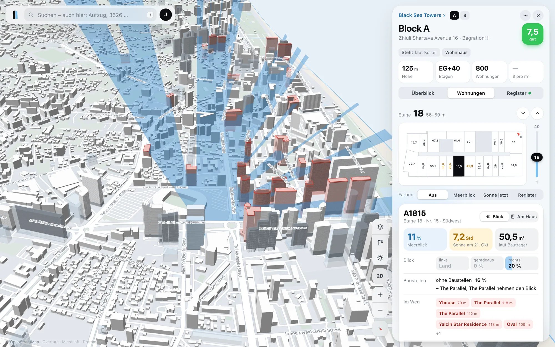Click the 7,5 gut score badge
Screen dimensions: 555x347
pyautogui.click(x=532, y=34)
